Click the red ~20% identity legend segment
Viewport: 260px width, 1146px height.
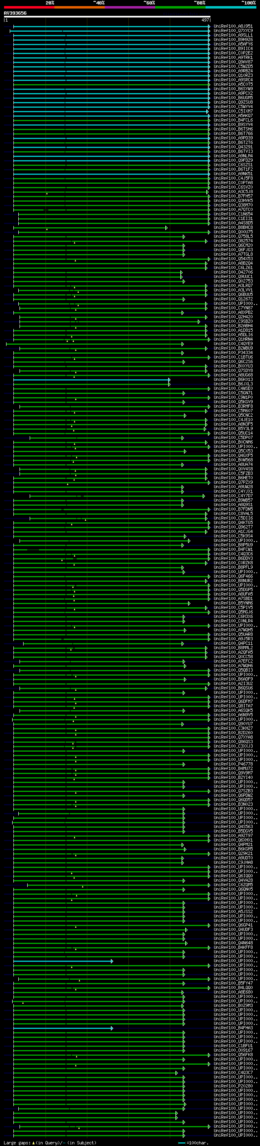point(29,7)
